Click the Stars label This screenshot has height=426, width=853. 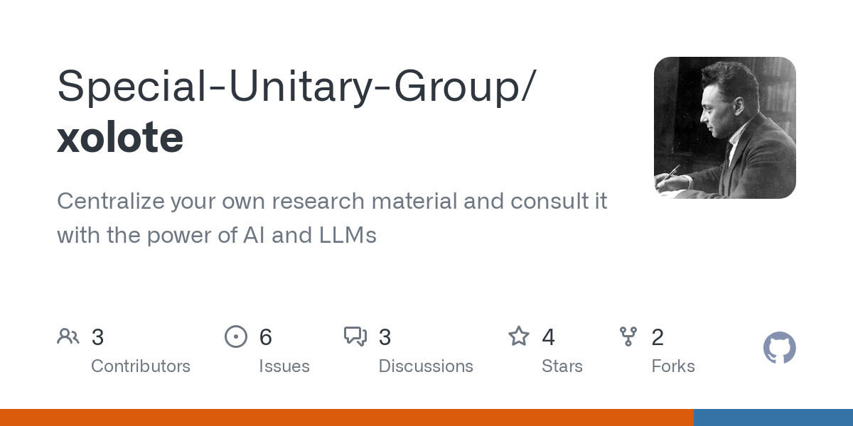pyautogui.click(x=562, y=366)
